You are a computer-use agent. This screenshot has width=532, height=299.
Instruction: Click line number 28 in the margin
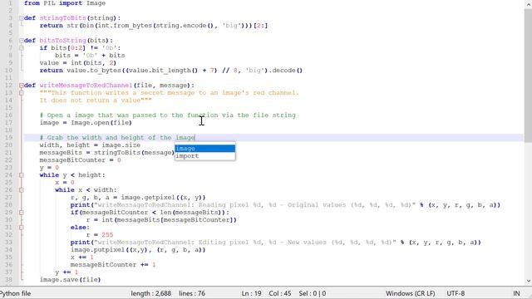(x=9, y=205)
